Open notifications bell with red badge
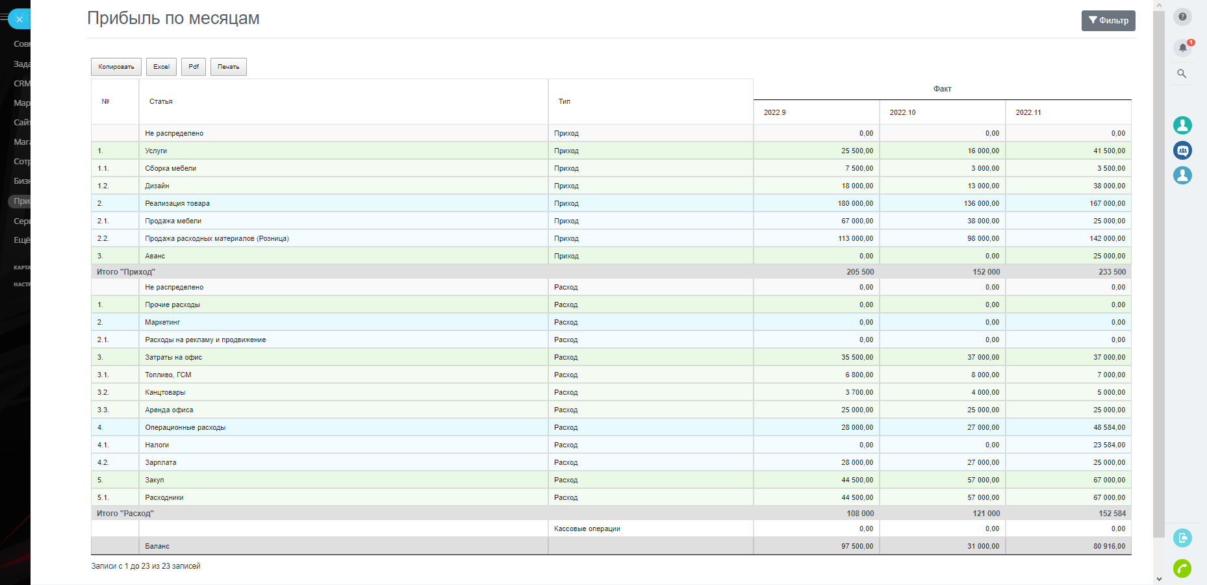 pyautogui.click(x=1182, y=47)
